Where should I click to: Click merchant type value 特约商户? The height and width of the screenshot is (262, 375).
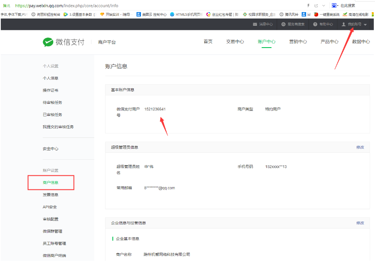click(x=273, y=109)
